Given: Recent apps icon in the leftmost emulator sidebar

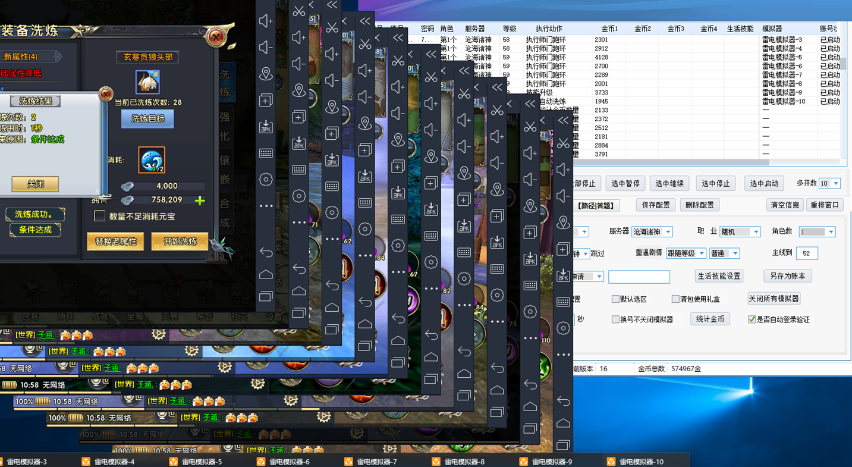Looking at the screenshot, I should pos(266,296).
